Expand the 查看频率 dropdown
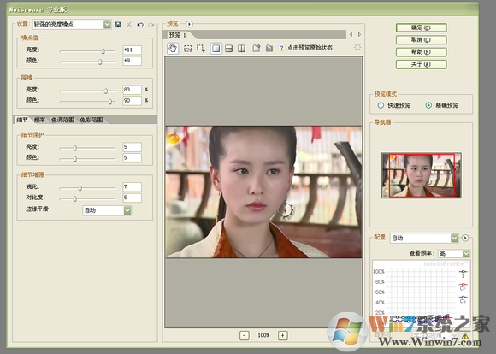Screen dimensions: 496x354 click(x=466, y=253)
